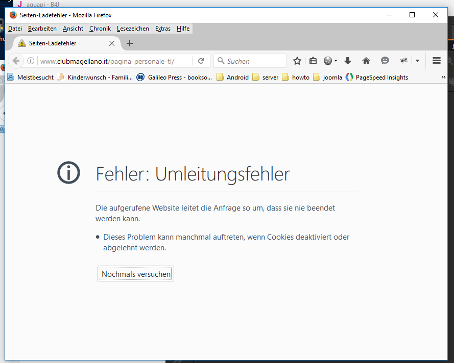Viewport: 454px width, 363px height.
Task: Open the Hello chat smiley icon
Action: tap(385, 60)
